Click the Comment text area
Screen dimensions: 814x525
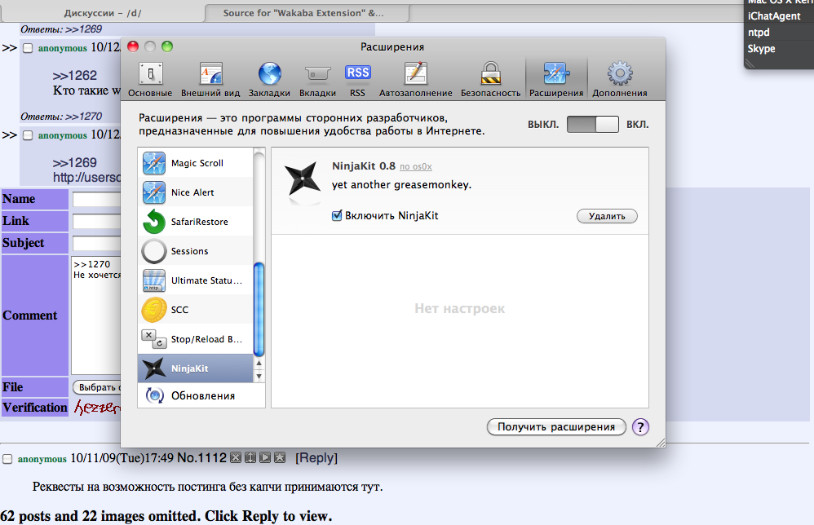96,315
